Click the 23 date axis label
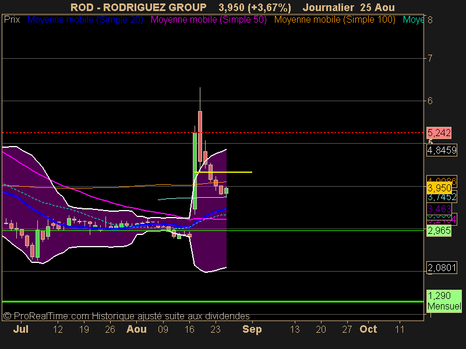 216,329
